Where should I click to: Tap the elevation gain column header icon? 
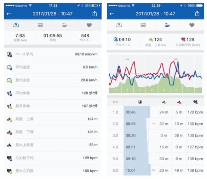coord(164,102)
